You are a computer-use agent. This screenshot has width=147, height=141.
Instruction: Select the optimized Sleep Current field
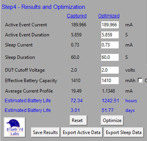(x=110, y=45)
